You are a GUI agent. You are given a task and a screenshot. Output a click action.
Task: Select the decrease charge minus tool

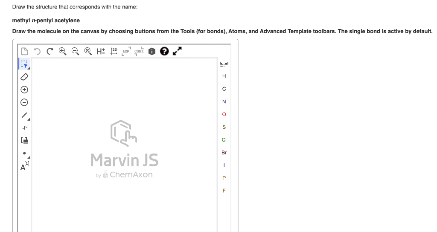point(24,102)
